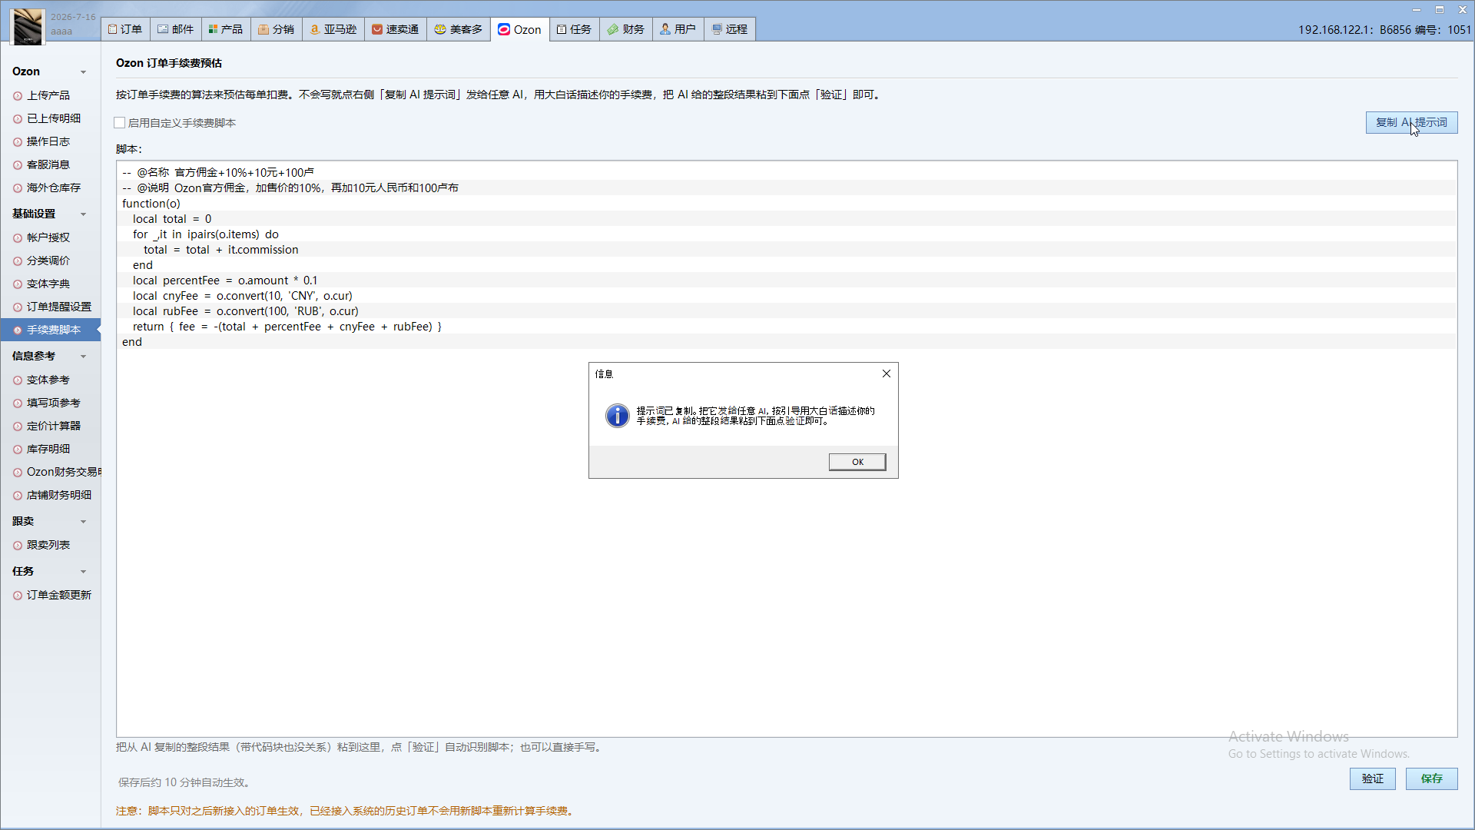Collapse the 基础设置 sidebar section

83,214
